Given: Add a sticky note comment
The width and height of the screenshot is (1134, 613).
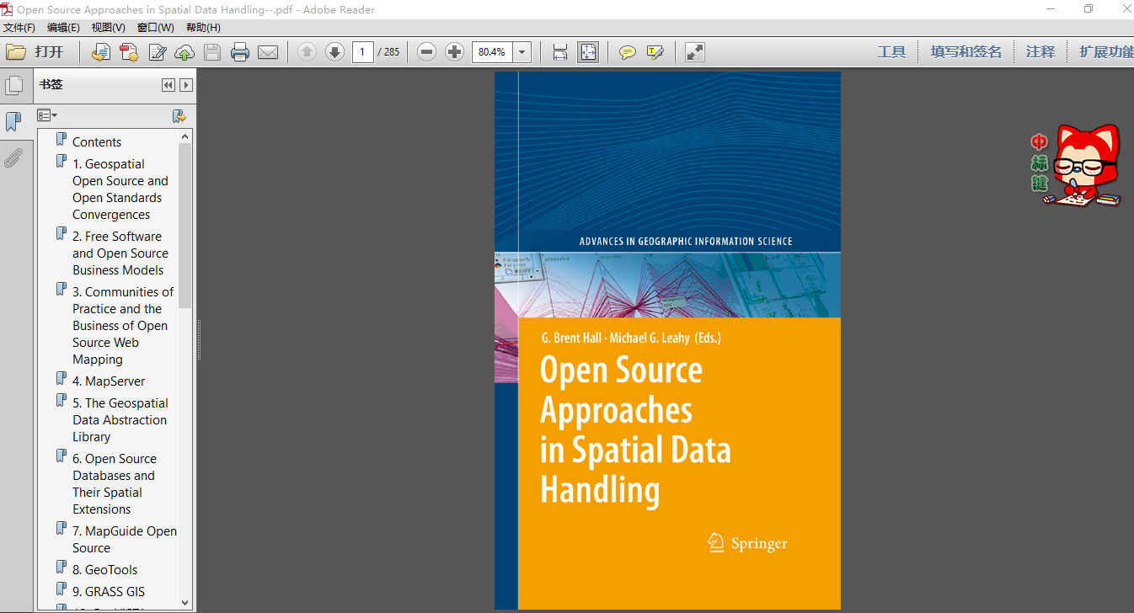Looking at the screenshot, I should (628, 52).
